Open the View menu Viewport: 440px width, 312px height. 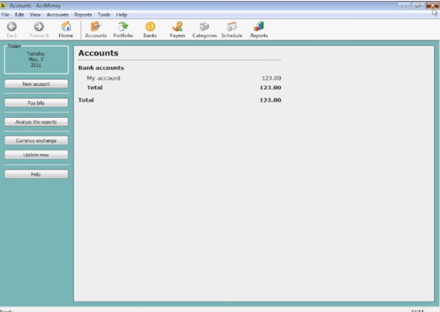(35, 15)
